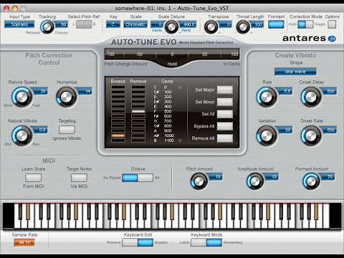Click the Onset Delay value 500
This screenshot has height=258, width=344.
[330, 91]
